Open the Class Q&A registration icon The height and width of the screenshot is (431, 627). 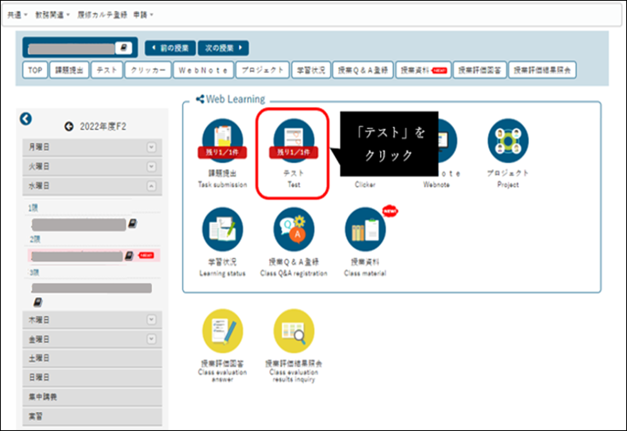294,229
